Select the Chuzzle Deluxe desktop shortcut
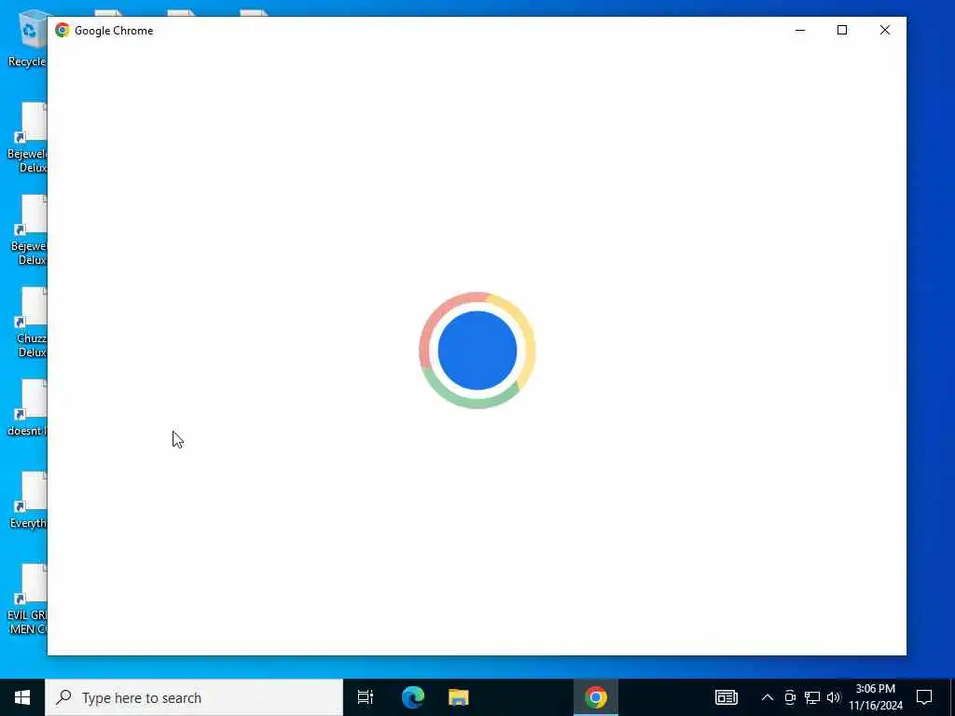Image resolution: width=955 pixels, height=716 pixels. (x=26, y=323)
